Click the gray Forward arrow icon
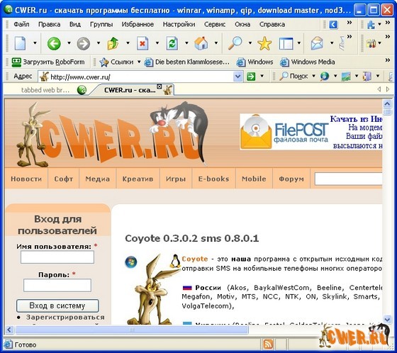Viewport: 397px width, 353px height. tap(84, 43)
